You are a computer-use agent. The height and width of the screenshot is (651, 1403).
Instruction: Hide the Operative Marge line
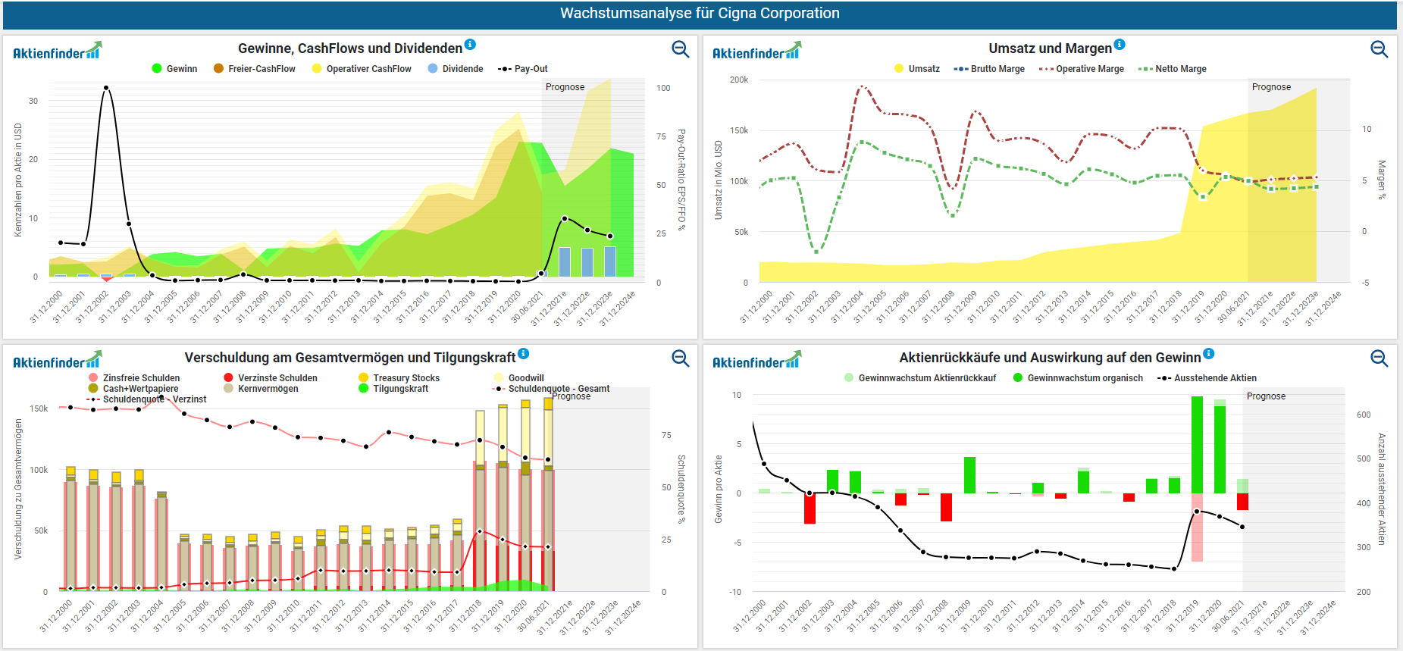tap(1082, 69)
